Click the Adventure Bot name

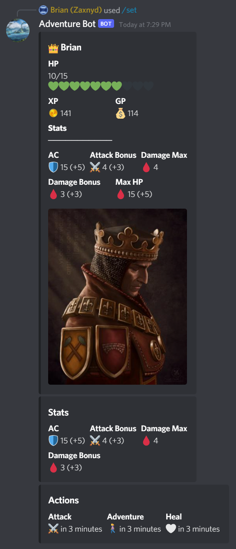point(67,24)
